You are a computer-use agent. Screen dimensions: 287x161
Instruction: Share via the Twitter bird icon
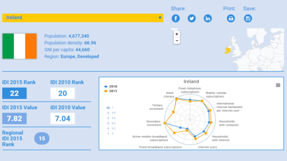pos(192,18)
